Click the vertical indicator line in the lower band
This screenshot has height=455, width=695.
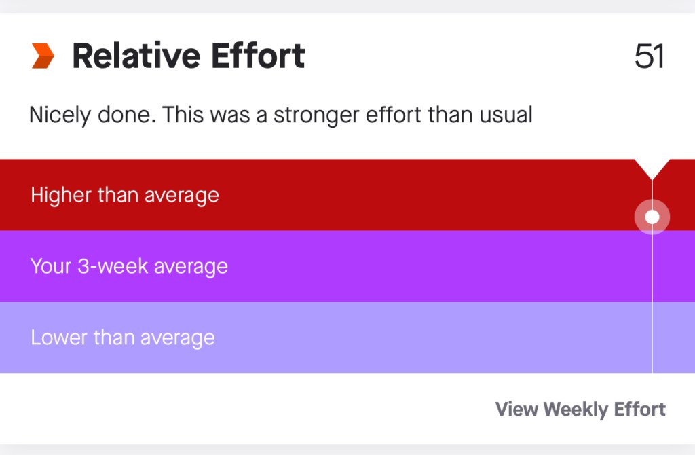click(652, 338)
